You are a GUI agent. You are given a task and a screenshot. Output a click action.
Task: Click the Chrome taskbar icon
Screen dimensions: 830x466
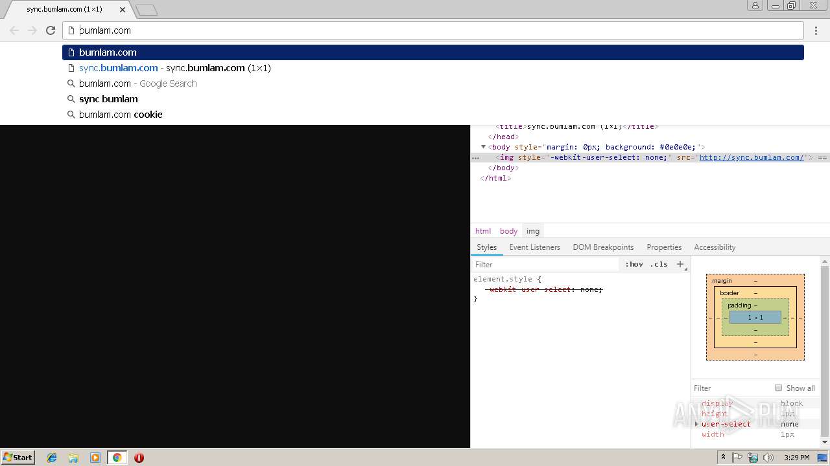117,458
